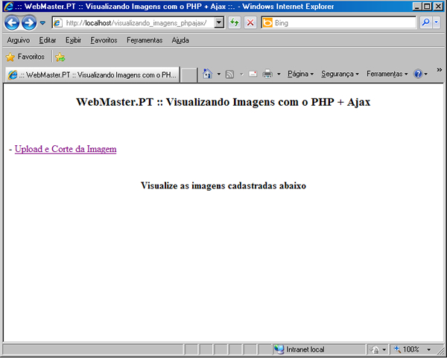Open the Arquivo menu
The image size is (447, 359).
19,40
